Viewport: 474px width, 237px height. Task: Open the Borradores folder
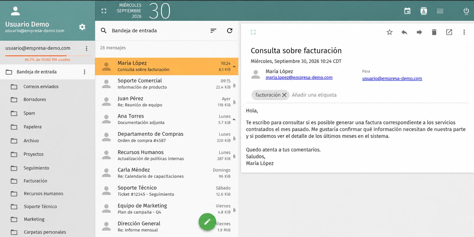click(x=48, y=99)
